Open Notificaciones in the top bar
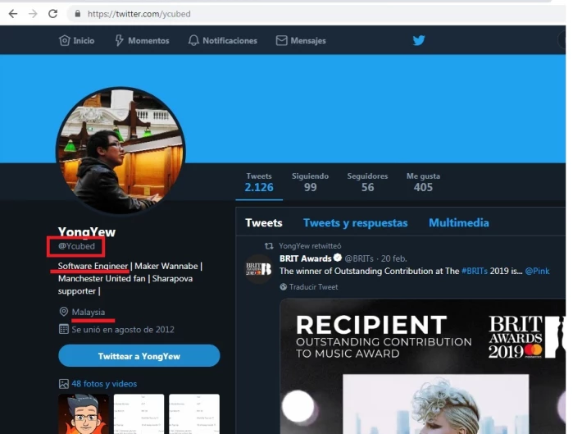Image resolution: width=582 pixels, height=434 pixels. 223,40
